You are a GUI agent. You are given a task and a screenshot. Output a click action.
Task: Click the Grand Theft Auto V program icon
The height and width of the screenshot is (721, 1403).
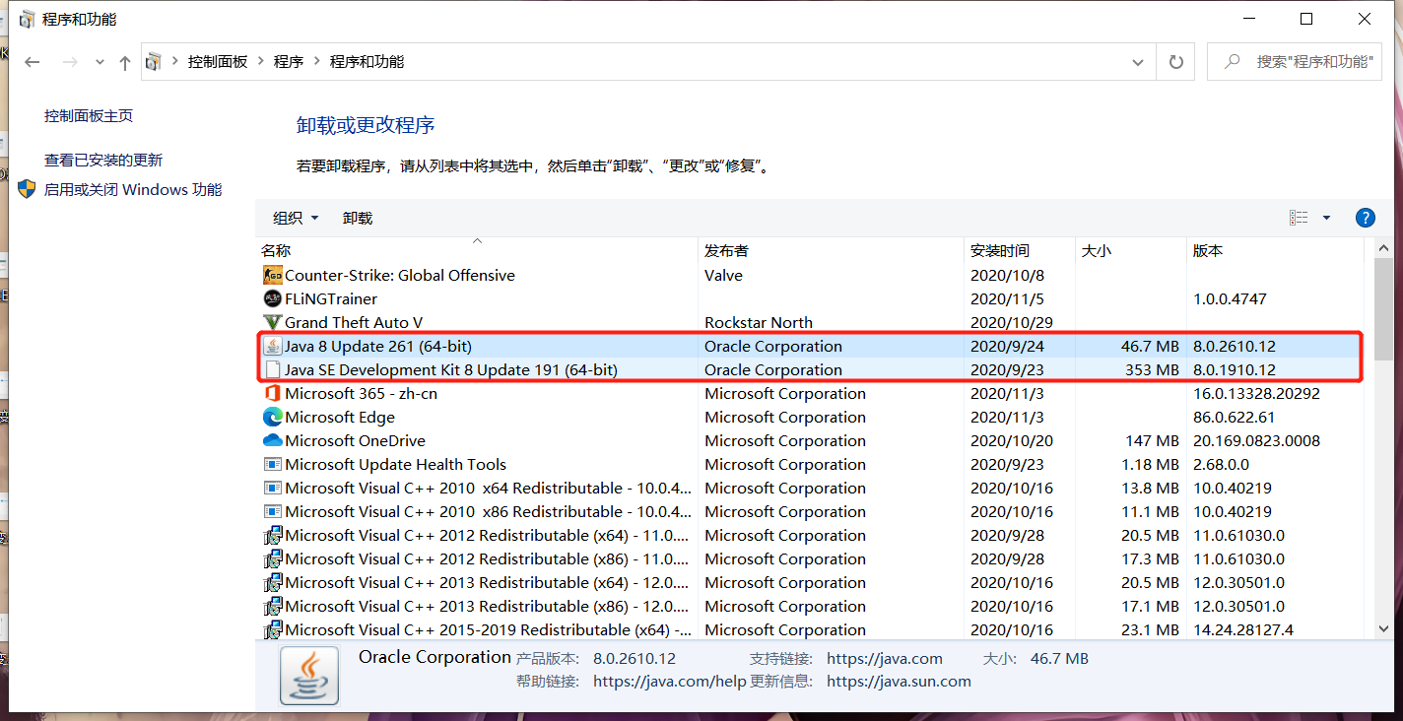273,323
